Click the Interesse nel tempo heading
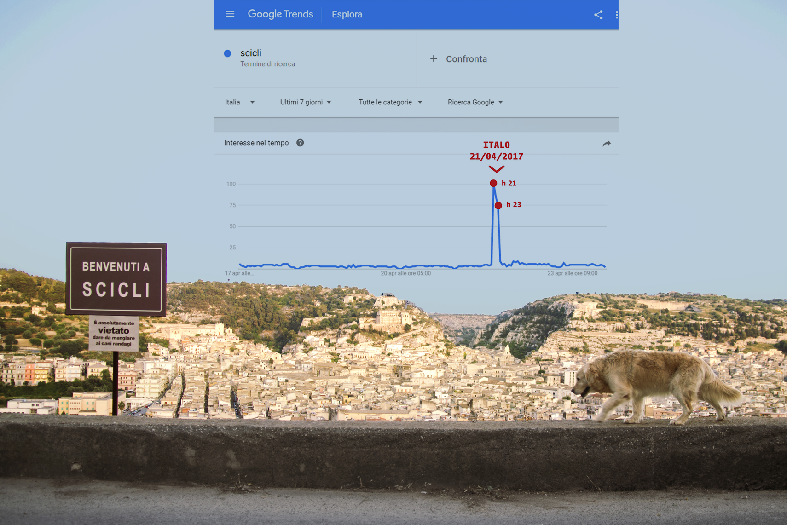This screenshot has height=525, width=787. click(x=256, y=143)
